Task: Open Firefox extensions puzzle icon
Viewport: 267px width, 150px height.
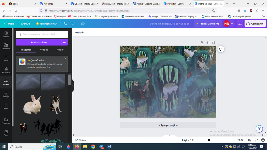Action: click(257, 11)
